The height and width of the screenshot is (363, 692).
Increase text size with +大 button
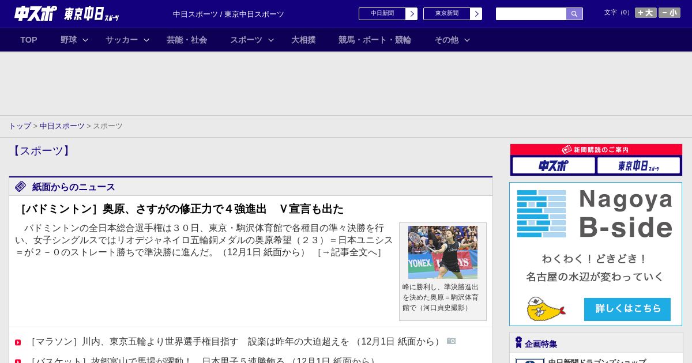[645, 13]
